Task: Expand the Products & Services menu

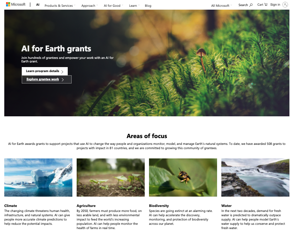Action: point(60,6)
